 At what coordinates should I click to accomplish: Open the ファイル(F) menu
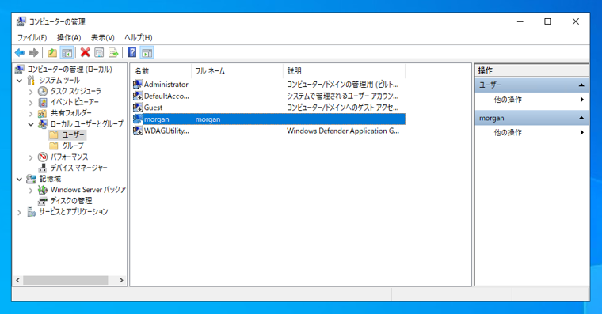click(32, 37)
